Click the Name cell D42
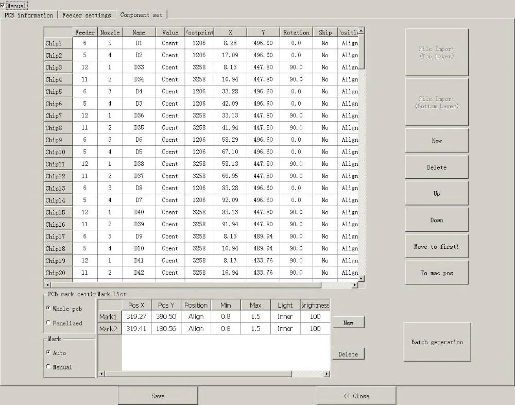Viewport: 515px width, 405px height. [x=139, y=272]
